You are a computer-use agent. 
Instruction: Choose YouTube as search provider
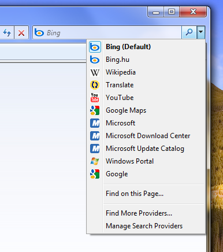[146, 98]
